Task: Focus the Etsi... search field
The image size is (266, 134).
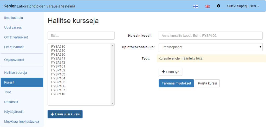Action: coord(81,36)
